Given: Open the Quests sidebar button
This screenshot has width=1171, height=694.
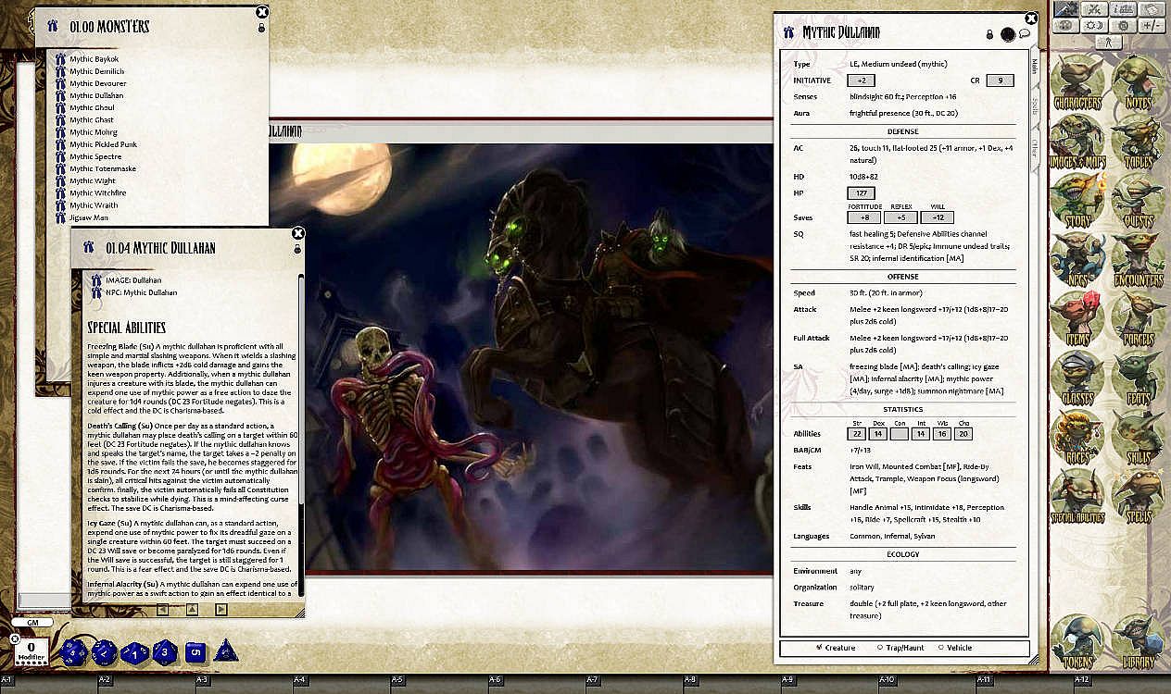Looking at the screenshot, I should pos(1139,202).
